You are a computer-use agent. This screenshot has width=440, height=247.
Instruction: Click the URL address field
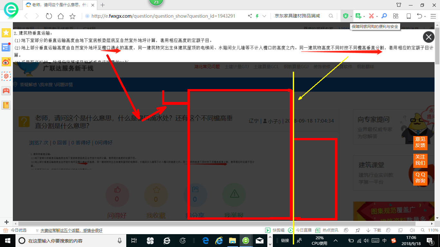(x=164, y=16)
